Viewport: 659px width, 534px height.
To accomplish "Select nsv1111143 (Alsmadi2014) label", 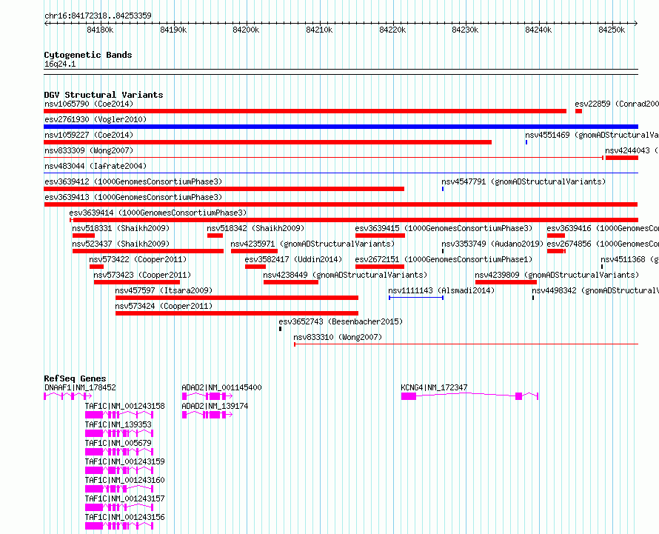I will 441,290.
